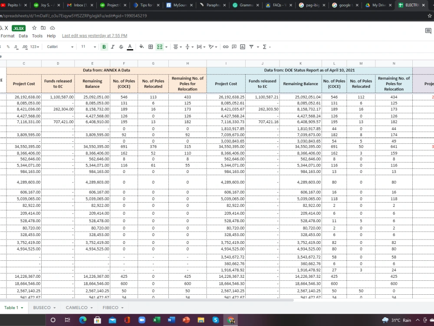
Task: Open Word from the taskbar
Action: point(171,320)
